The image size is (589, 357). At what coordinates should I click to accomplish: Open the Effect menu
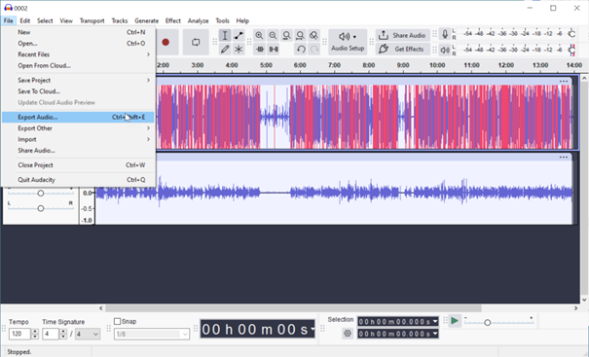coord(172,20)
